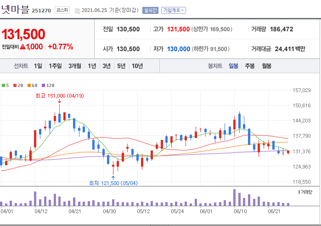Click the 고가 value 131,500

(x=178, y=29)
